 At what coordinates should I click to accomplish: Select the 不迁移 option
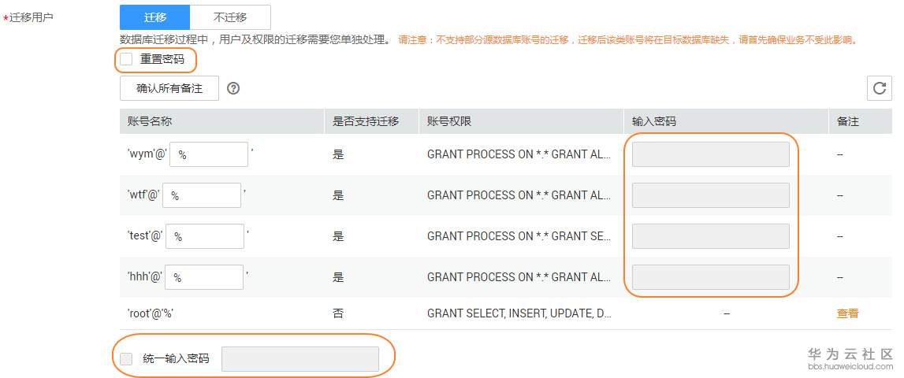tap(230, 17)
